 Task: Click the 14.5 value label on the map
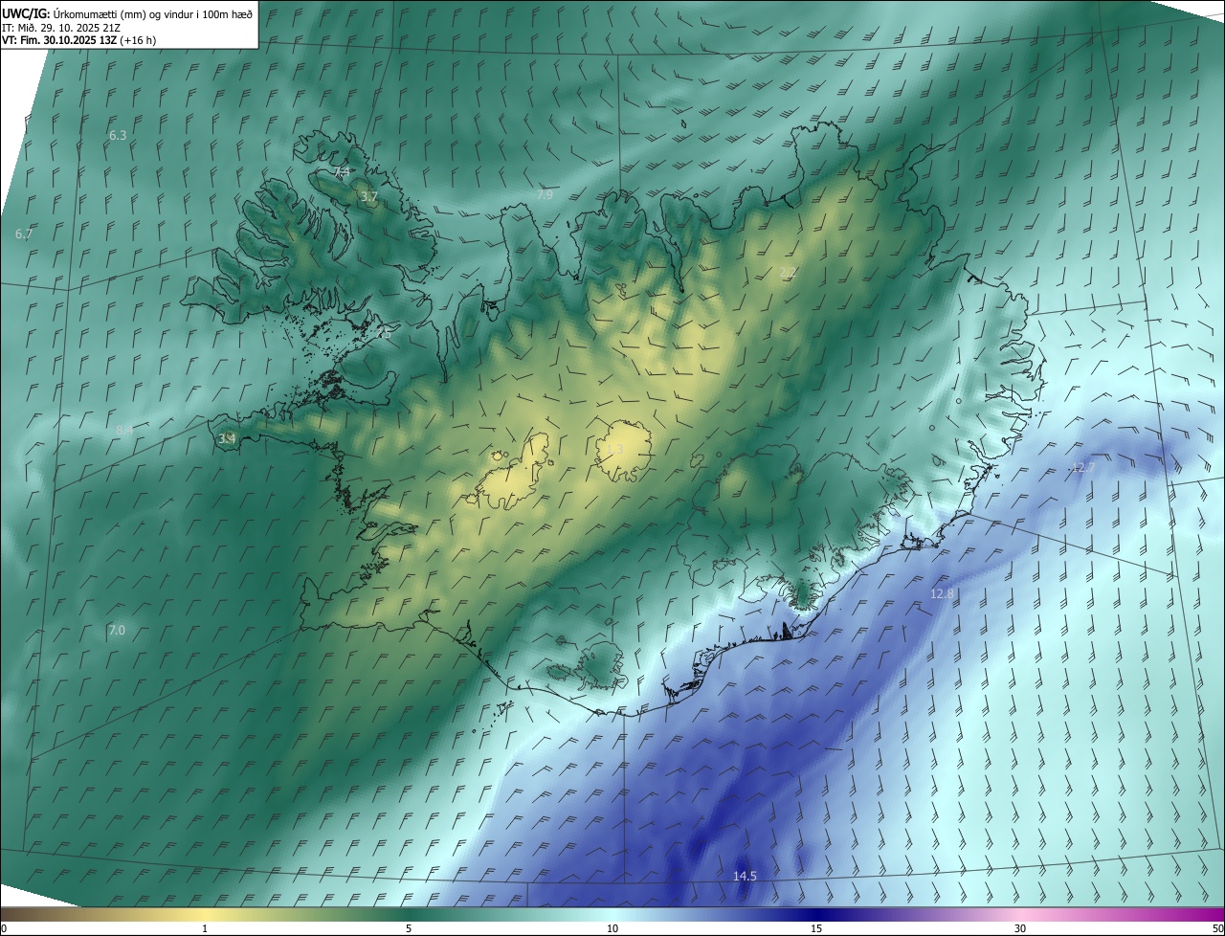(745, 876)
